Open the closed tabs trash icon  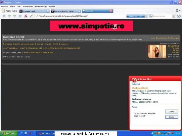[177, 11]
